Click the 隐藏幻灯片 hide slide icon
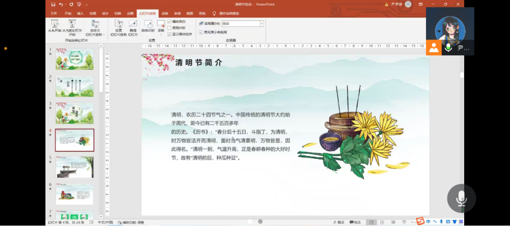510x226 pixels. click(133, 24)
